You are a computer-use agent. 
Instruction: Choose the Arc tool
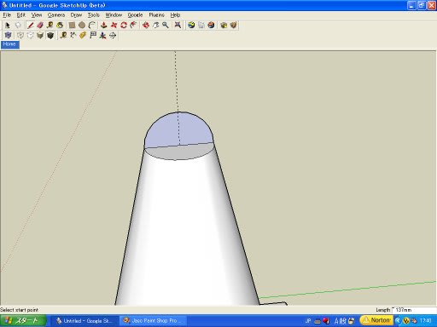[x=91, y=26]
